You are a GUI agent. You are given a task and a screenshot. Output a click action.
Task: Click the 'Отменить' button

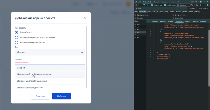[x=40, y=96]
